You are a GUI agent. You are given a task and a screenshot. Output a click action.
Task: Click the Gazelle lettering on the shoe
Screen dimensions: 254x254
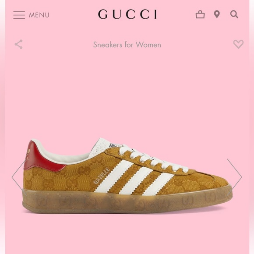tap(102, 176)
